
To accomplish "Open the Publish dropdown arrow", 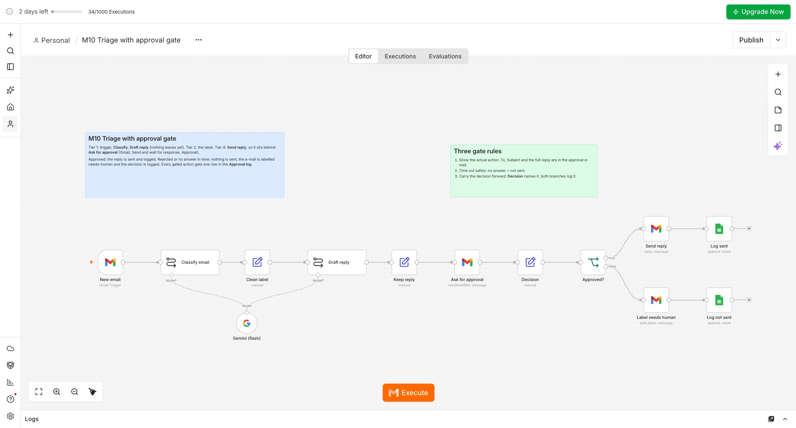I will [778, 40].
